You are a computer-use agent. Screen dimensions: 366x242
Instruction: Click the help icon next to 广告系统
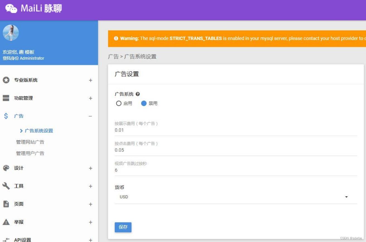(x=137, y=94)
